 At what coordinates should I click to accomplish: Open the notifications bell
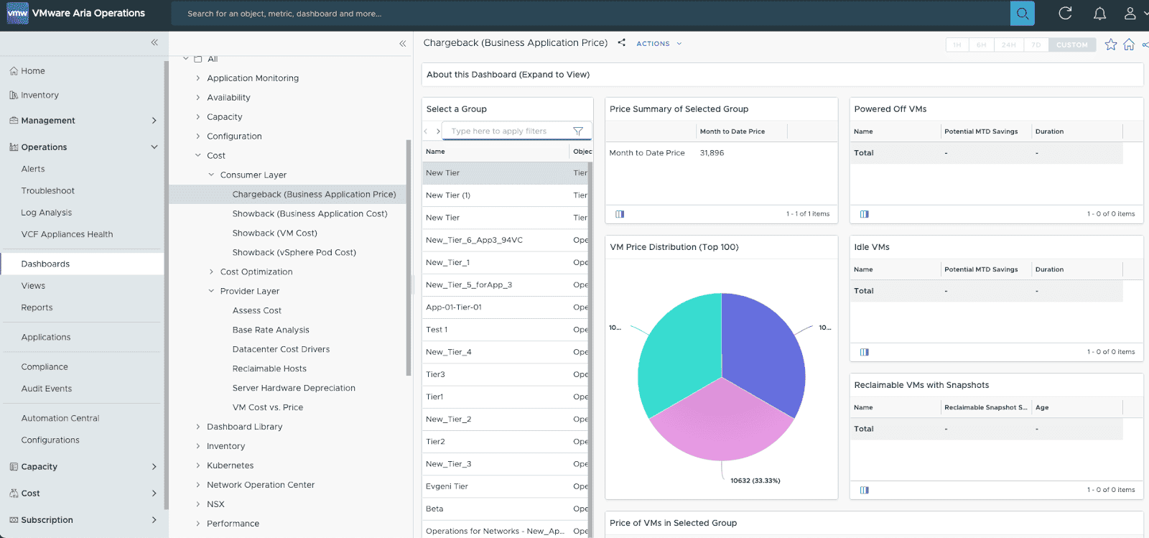[1099, 13]
